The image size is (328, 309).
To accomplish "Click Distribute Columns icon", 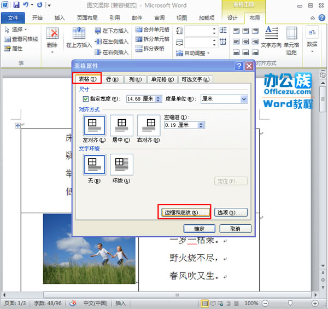I will [x=223, y=42].
